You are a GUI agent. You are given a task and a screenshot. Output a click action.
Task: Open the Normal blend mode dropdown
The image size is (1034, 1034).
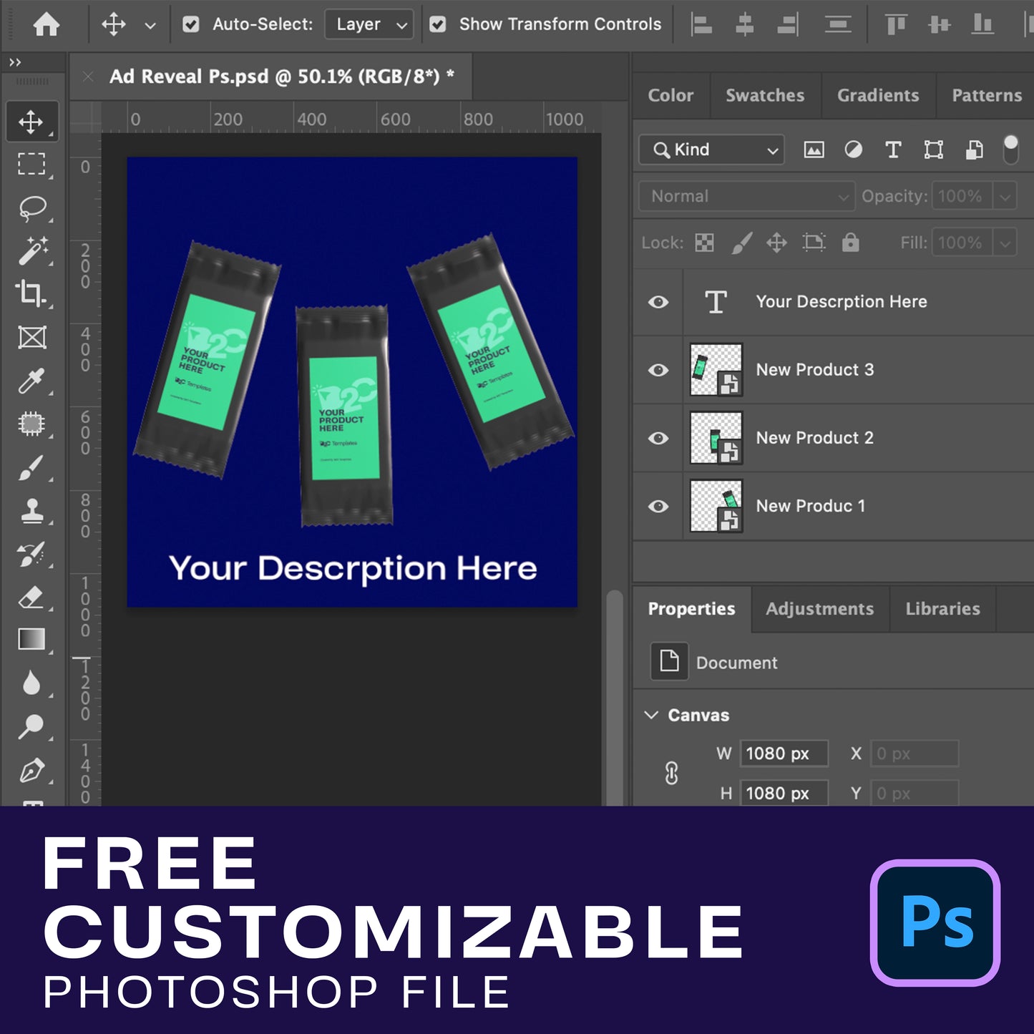(x=746, y=196)
